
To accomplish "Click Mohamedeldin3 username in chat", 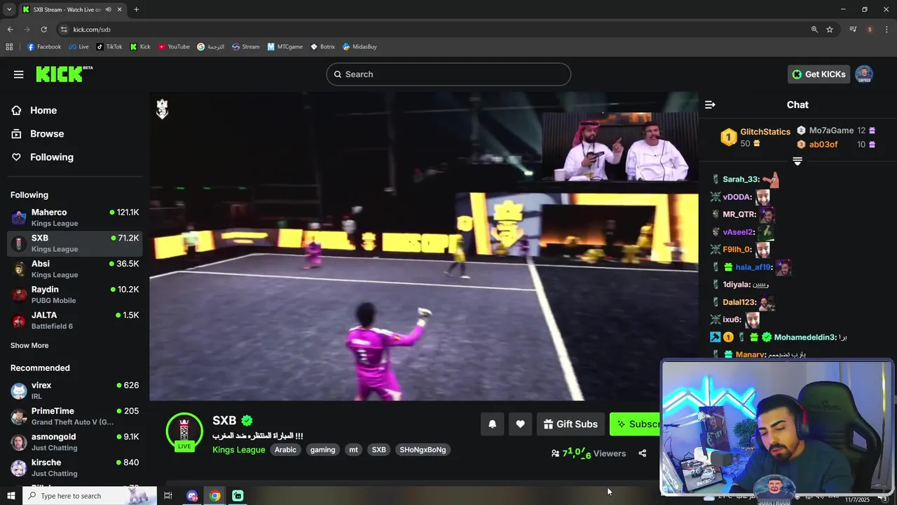I will [x=805, y=337].
